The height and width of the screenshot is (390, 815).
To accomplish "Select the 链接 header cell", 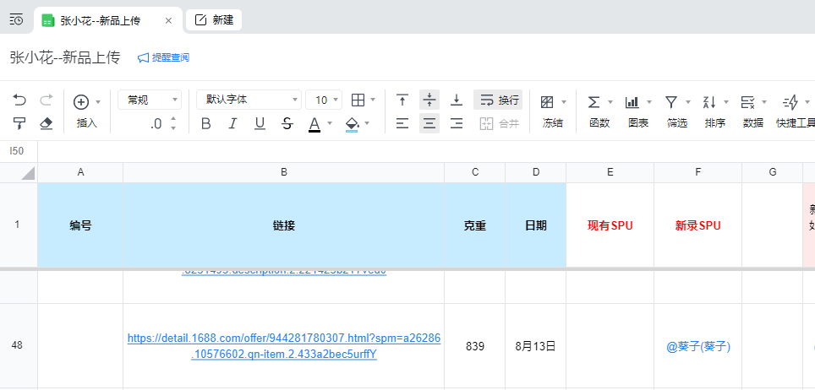I will (x=283, y=225).
